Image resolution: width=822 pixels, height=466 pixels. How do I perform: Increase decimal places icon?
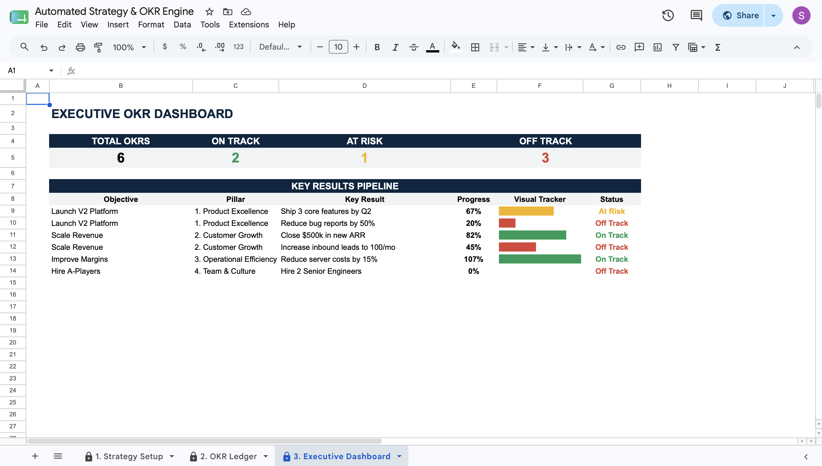(x=220, y=47)
